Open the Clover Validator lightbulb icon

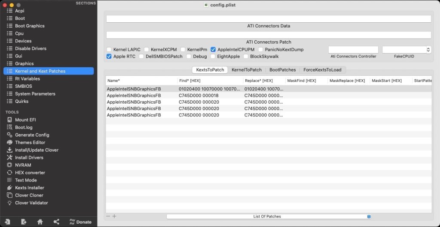point(9,203)
